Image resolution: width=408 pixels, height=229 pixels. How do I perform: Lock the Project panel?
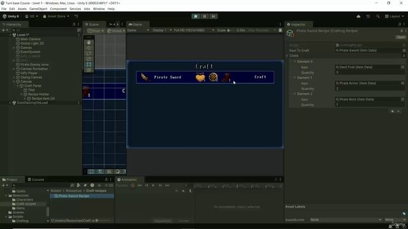(106, 179)
